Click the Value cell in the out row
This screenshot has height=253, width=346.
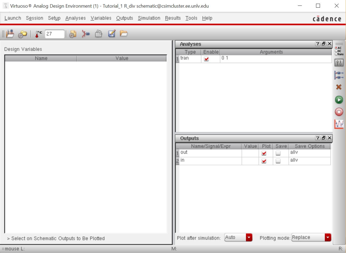coord(250,153)
